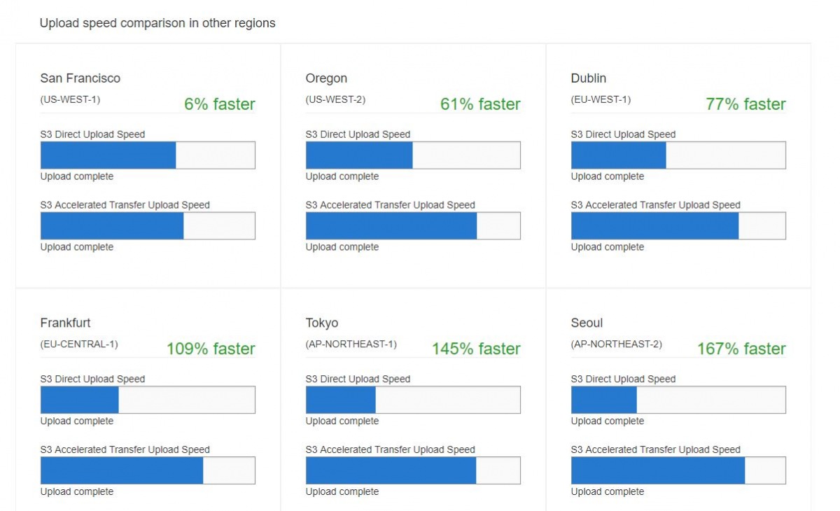Click Oregon S3 Direct Upload progress bar
The image size is (840, 511).
(413, 155)
